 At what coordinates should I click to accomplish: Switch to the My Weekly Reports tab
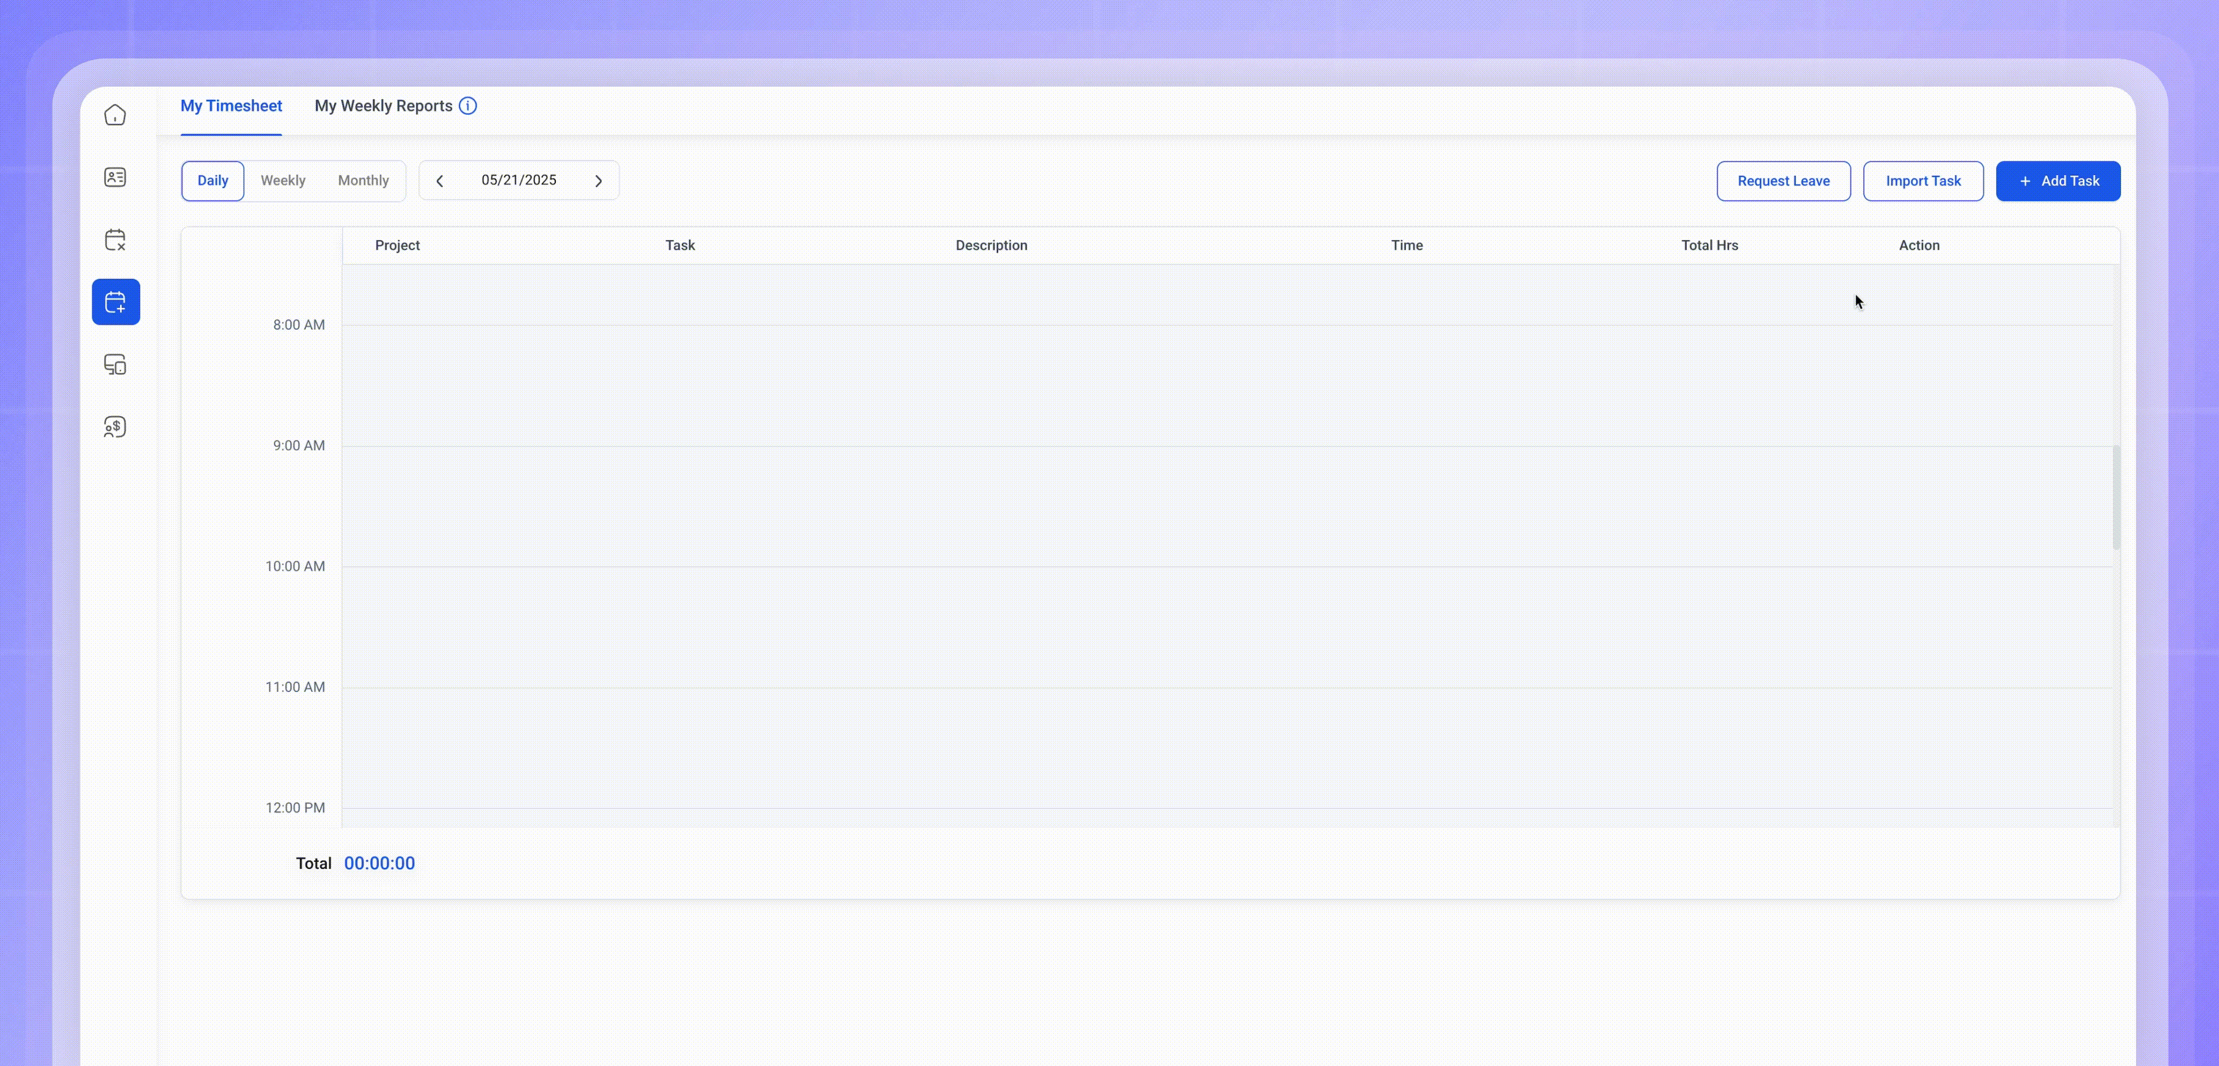pos(382,106)
